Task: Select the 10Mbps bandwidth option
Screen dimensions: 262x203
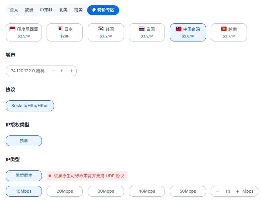Action: pos(24,191)
